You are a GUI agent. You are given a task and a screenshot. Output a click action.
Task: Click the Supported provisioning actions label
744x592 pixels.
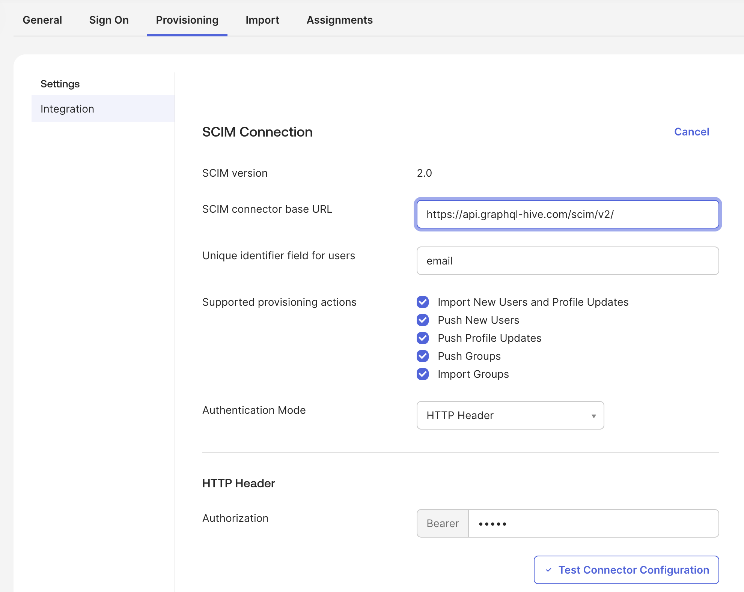click(x=279, y=302)
